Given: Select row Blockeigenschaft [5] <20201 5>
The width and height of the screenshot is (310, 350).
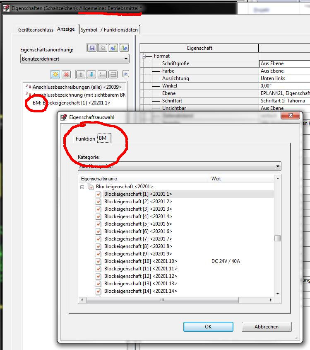Looking at the screenshot, I should coord(138,224).
